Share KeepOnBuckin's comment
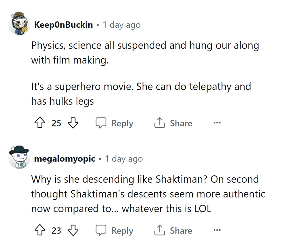Image resolution: width=281 pixels, height=245 pixels. pyautogui.click(x=173, y=123)
